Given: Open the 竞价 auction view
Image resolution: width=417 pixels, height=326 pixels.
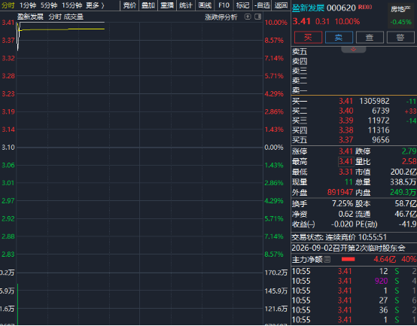Looking at the screenshot, I should pyautogui.click(x=129, y=5).
